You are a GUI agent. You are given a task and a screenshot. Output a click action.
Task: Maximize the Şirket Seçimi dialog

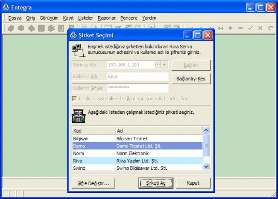point(197,35)
